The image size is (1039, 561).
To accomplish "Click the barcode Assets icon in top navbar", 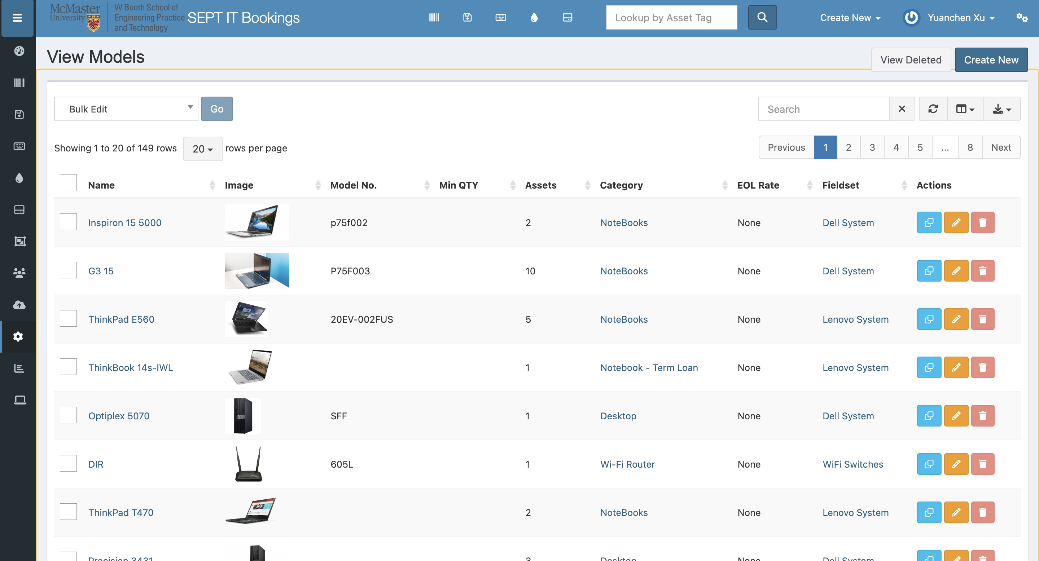I will (x=434, y=18).
